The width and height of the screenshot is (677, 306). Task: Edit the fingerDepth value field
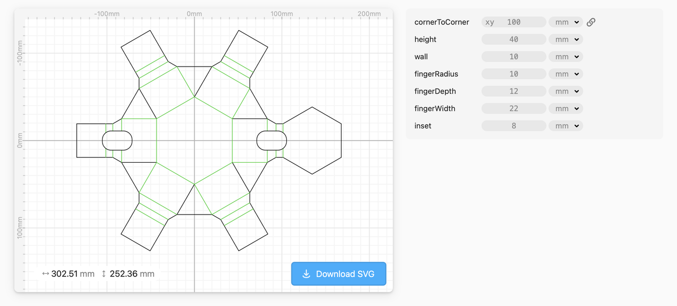[514, 91]
